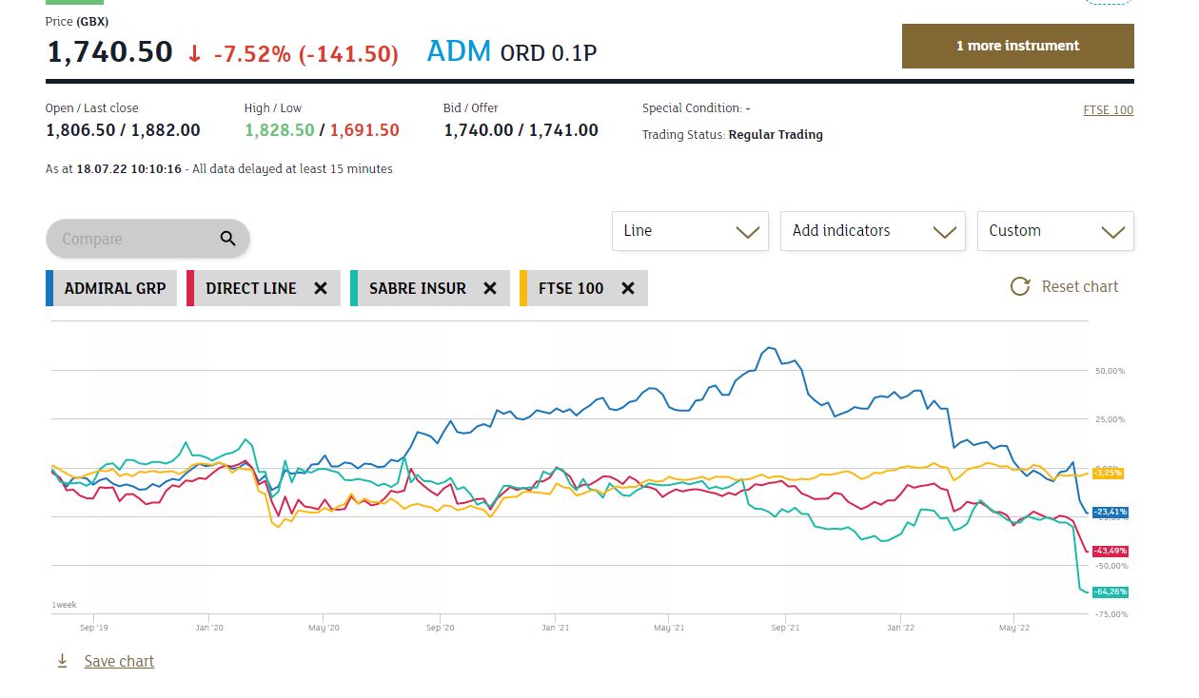Click the yellow -3.25% value badge
This screenshot has height=698, width=1199.
click(x=1108, y=473)
